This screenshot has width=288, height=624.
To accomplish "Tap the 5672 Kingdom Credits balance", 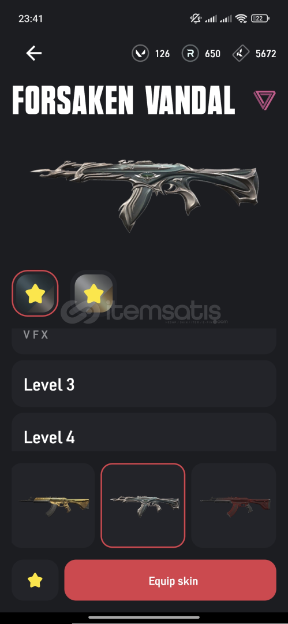I will coord(265,54).
